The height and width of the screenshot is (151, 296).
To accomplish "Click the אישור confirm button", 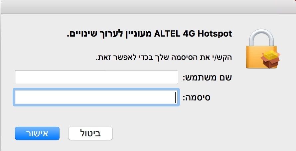I will click(37, 133).
